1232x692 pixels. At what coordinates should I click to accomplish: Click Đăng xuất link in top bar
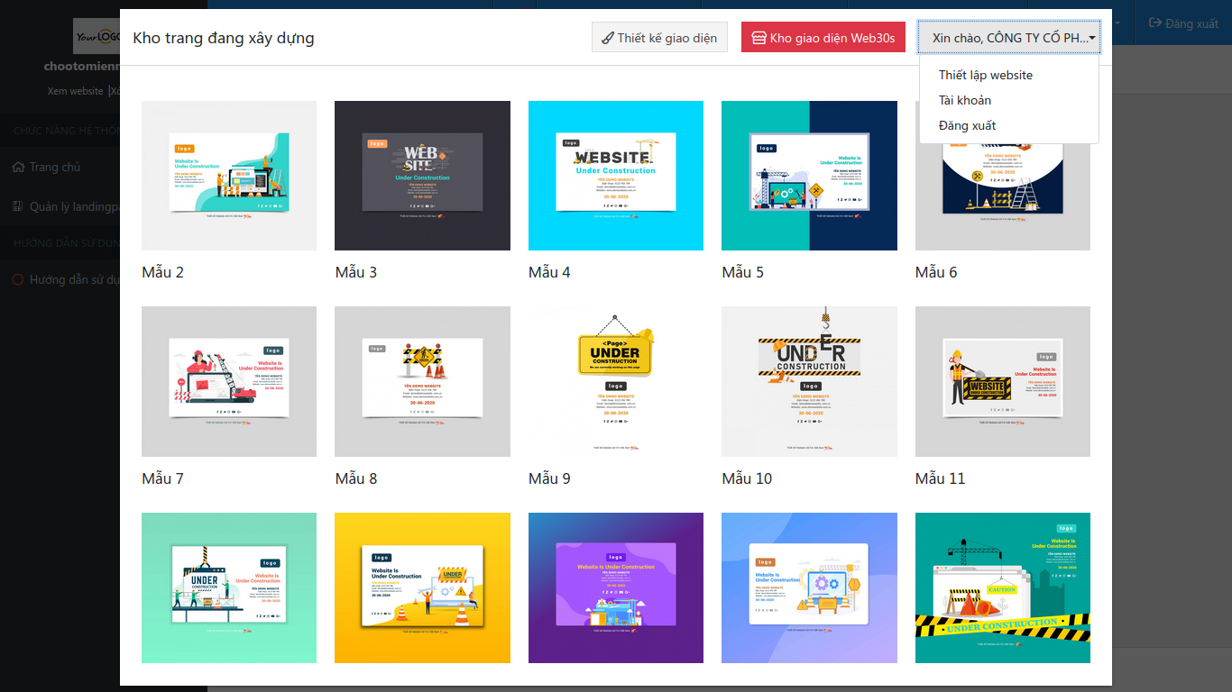tap(1183, 23)
